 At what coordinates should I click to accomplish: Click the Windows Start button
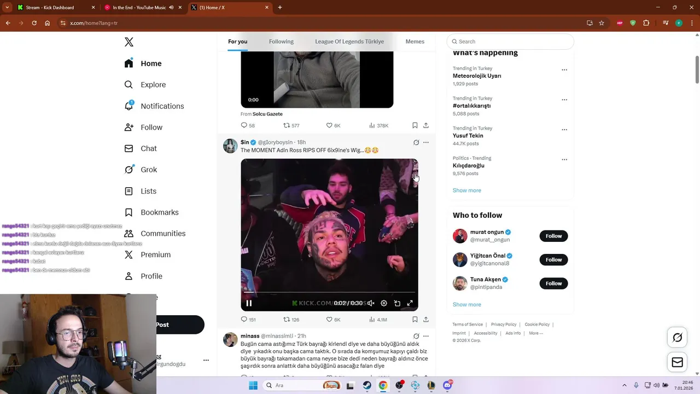tap(253, 385)
